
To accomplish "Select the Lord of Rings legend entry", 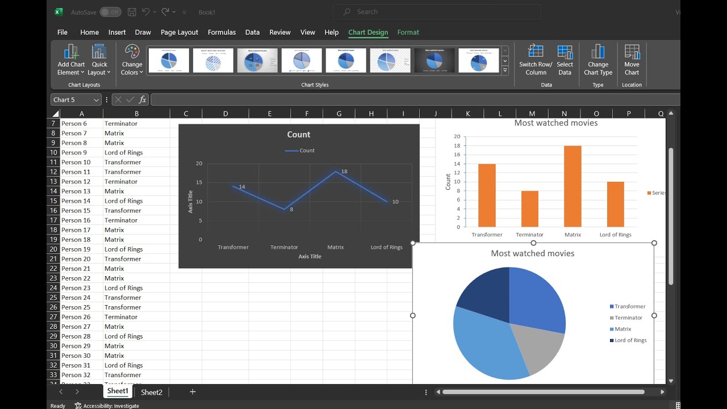I will [x=628, y=340].
